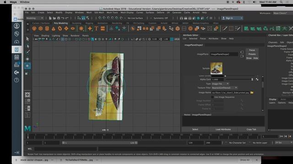
Task: Toggle select by component type mode icon
Action: coord(87,18)
